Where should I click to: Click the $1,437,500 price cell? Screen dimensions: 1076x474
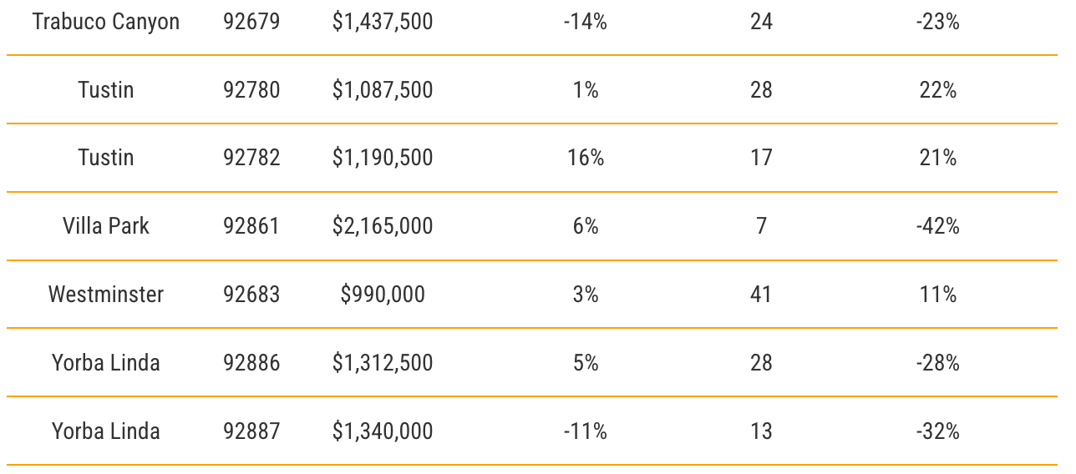383,22
